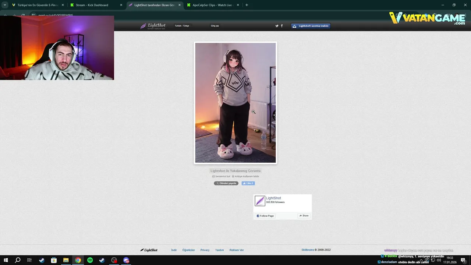Click the Giriş yap login link
Screen dimensions: 471x265
[x=215, y=26]
